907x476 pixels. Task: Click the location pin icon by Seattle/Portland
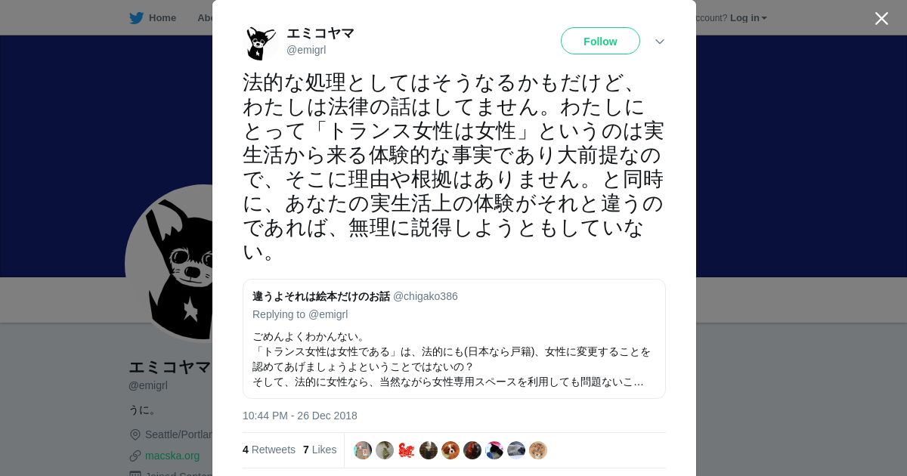tap(135, 434)
